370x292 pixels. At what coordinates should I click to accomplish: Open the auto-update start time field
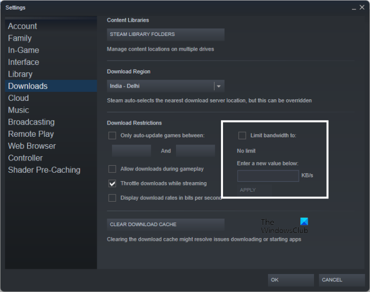pos(132,151)
